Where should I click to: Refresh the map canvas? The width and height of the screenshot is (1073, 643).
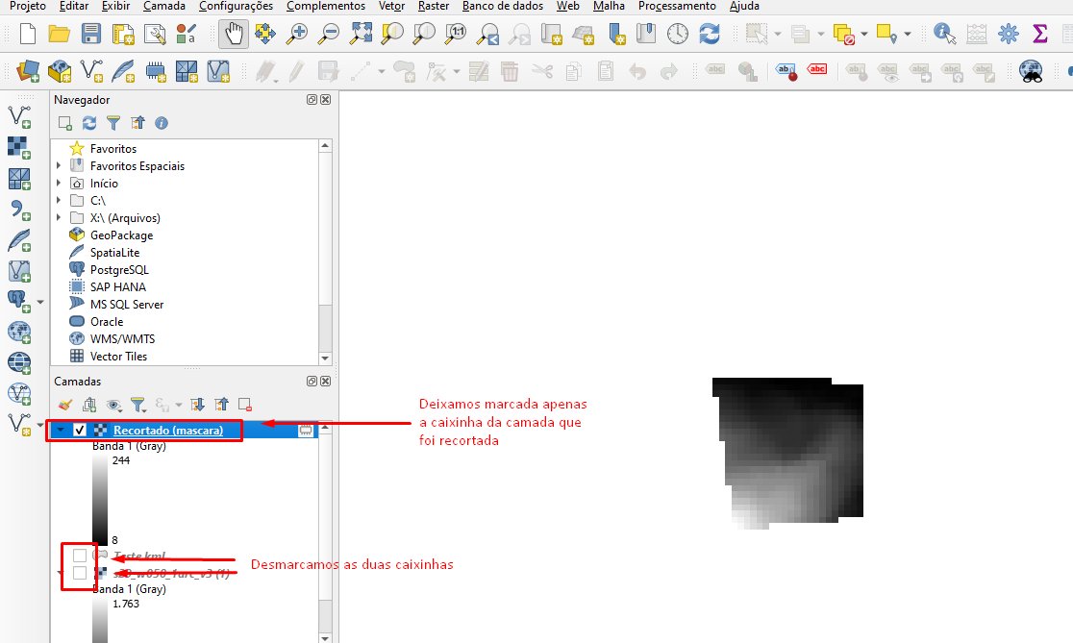click(710, 34)
